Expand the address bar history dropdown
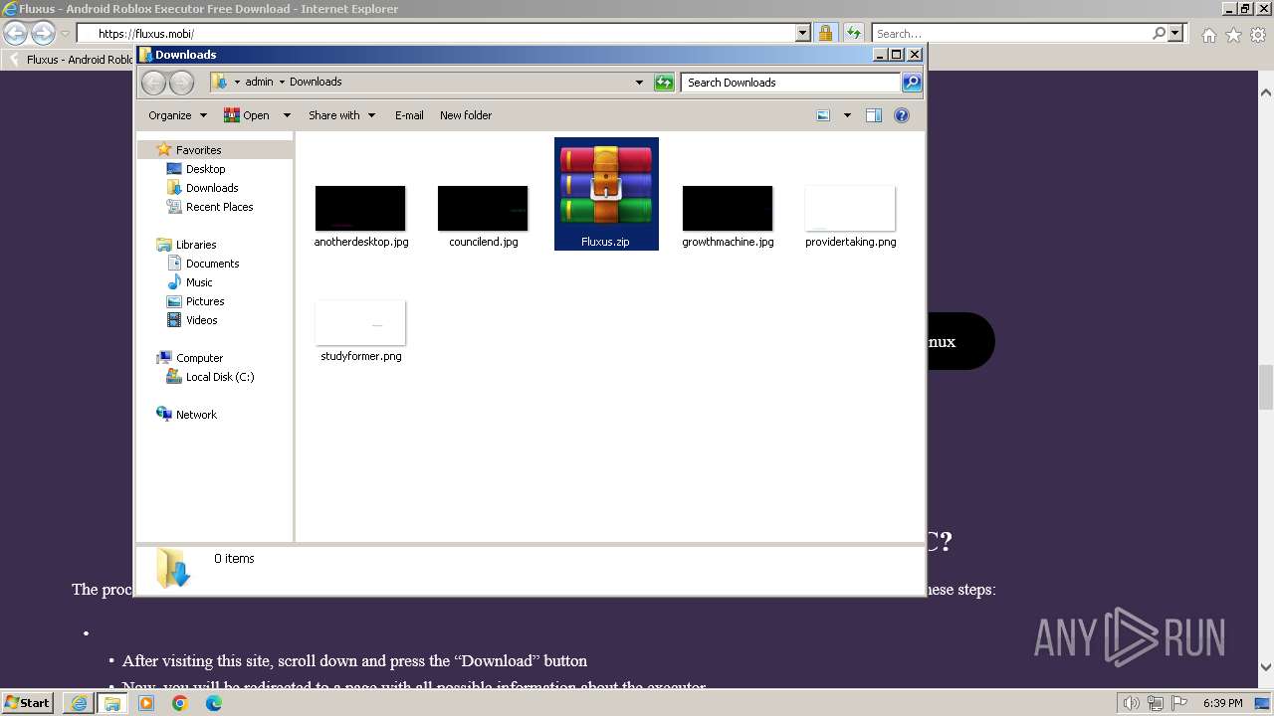Screen dimensions: 1274x716 (x=639, y=83)
